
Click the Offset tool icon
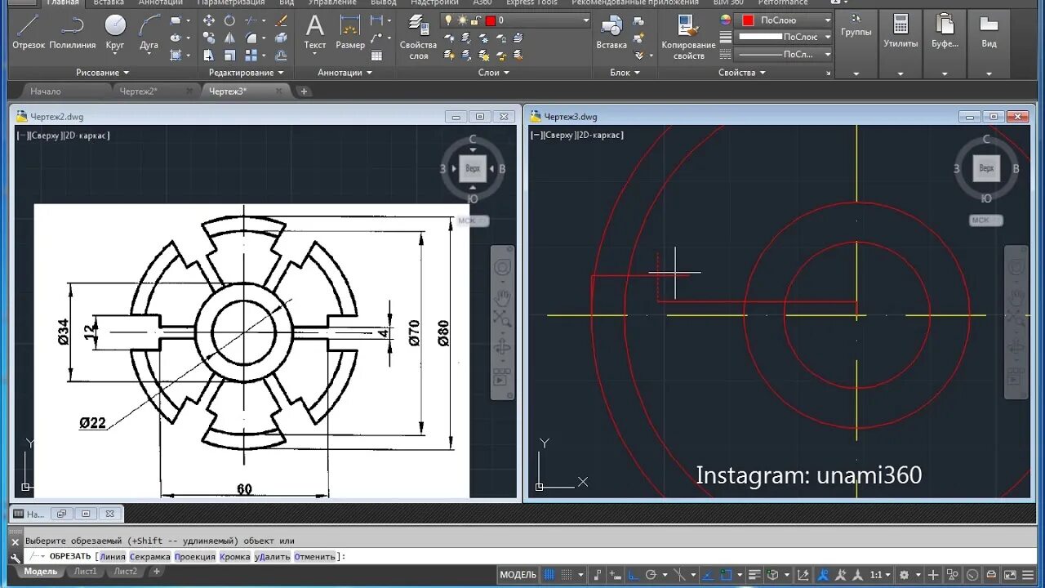click(x=281, y=56)
